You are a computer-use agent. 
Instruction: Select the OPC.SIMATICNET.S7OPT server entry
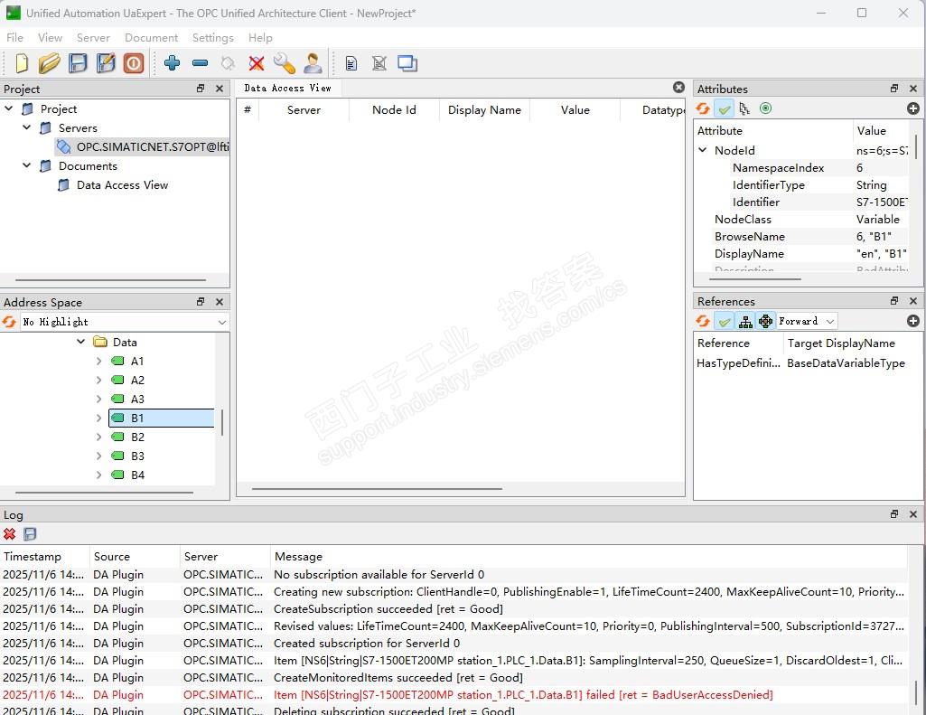coord(143,146)
